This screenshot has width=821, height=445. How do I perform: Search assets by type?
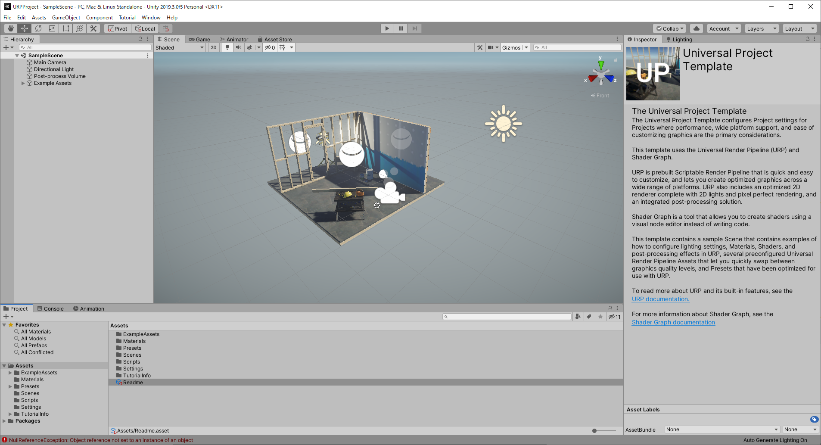click(578, 317)
